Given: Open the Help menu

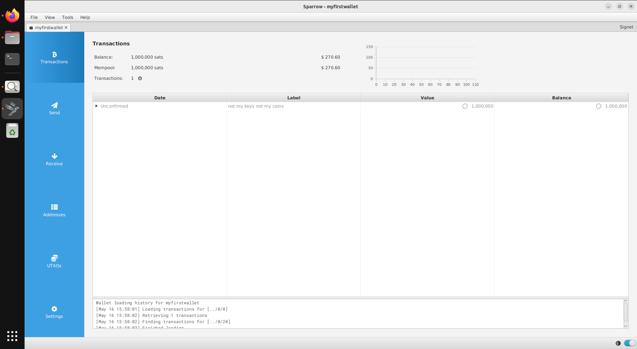Looking at the screenshot, I should 85,17.
